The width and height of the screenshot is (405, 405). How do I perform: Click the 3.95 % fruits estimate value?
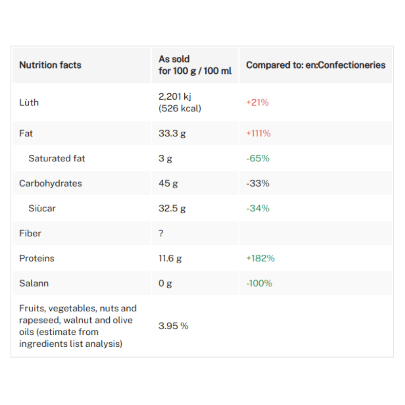pos(173,326)
